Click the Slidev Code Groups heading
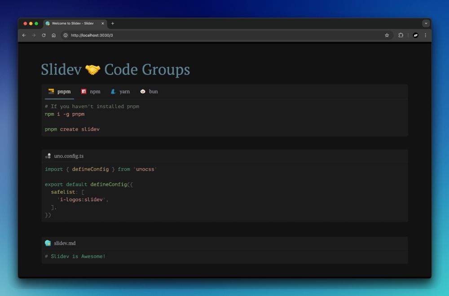The height and width of the screenshot is (296, 449). [115, 70]
